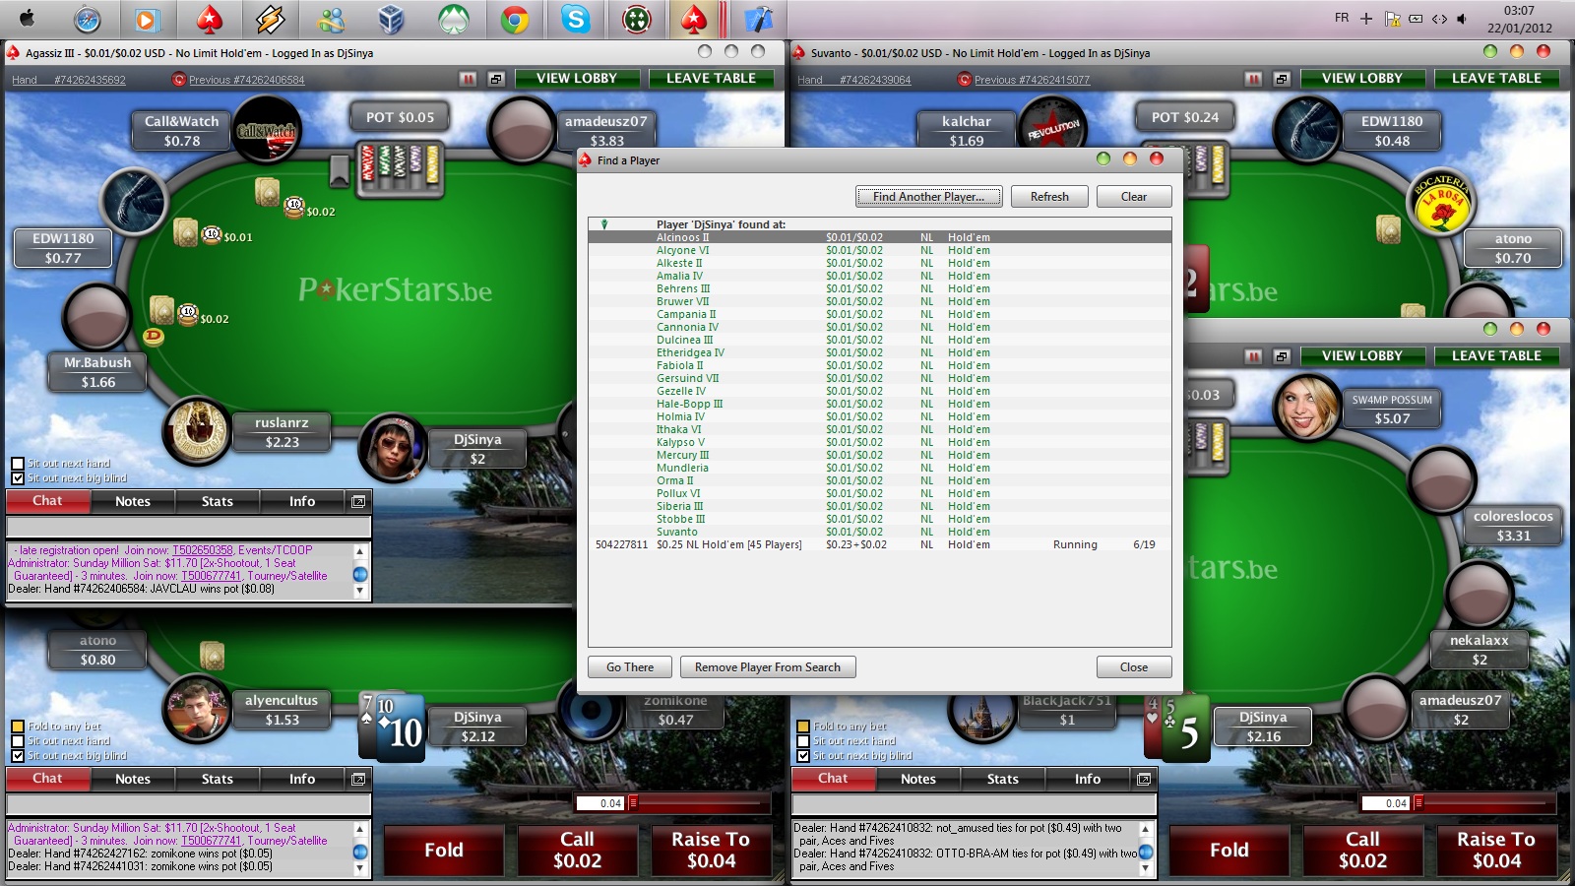Screen dimensions: 1575x886
Task: Click Agassiz III chat input field
Action: [x=188, y=528]
